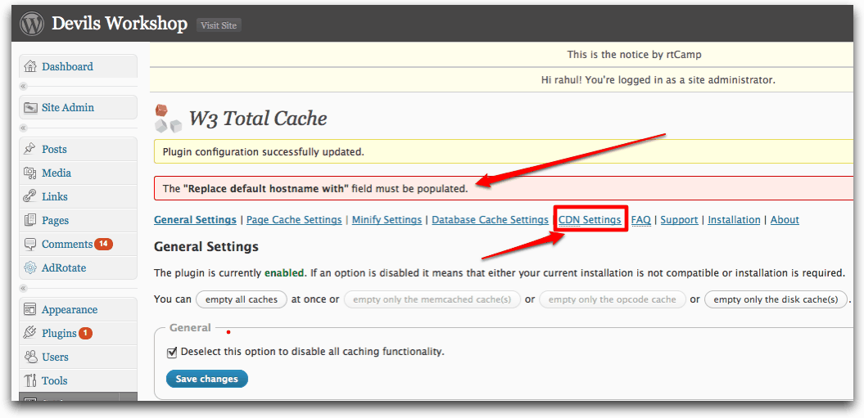Click the Dashboard house icon
Viewport: 864px width, 418px height.
30,66
